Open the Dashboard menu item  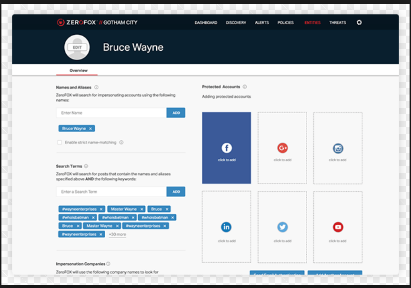tap(206, 23)
